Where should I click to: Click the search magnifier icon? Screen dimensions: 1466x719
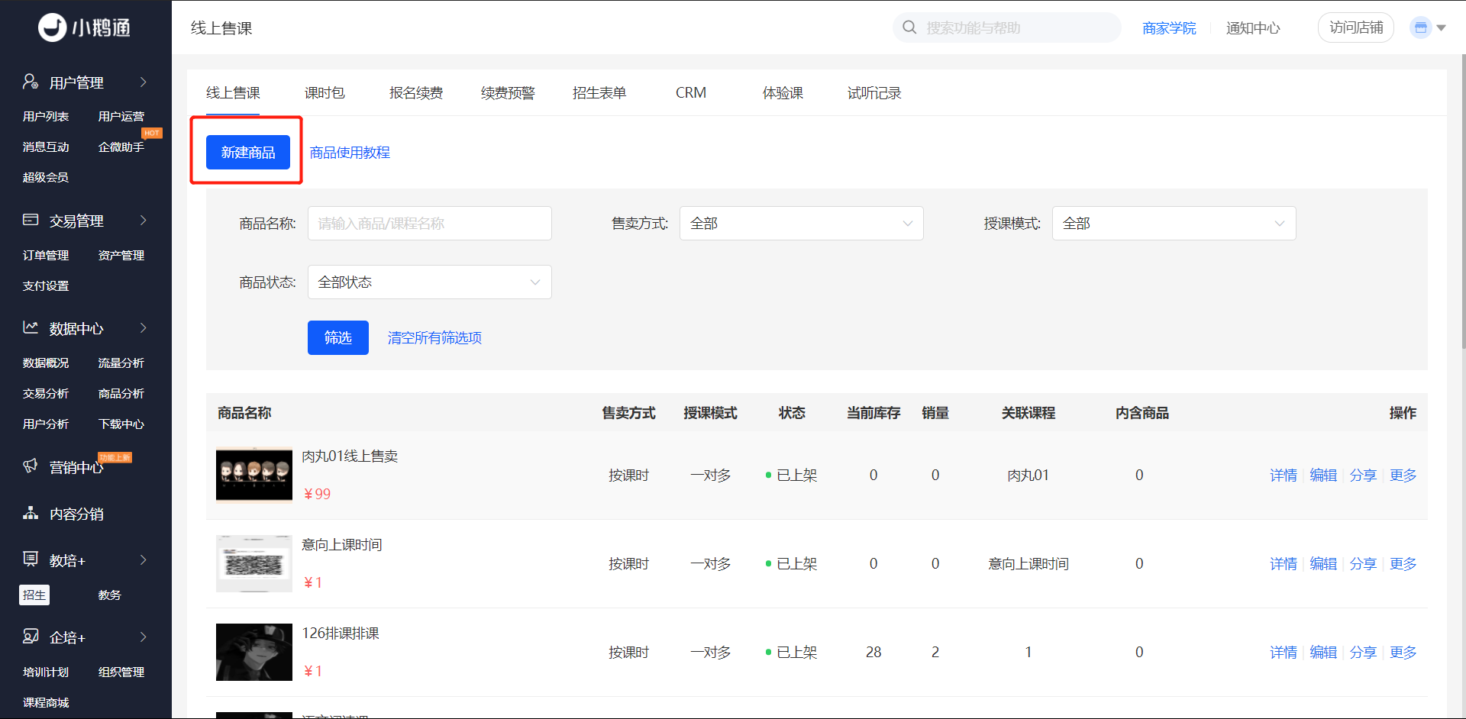click(x=909, y=27)
